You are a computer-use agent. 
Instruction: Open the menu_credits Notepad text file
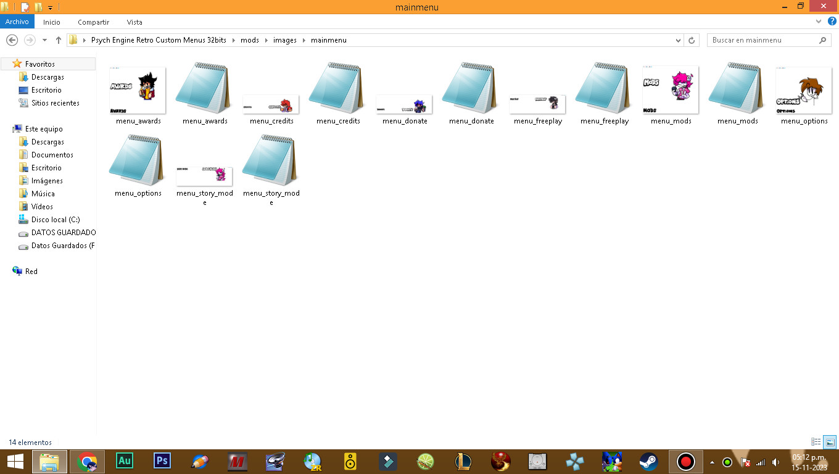coord(337,93)
